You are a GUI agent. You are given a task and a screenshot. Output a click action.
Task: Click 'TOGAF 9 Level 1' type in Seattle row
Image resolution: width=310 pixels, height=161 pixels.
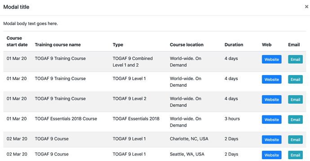click(x=129, y=154)
